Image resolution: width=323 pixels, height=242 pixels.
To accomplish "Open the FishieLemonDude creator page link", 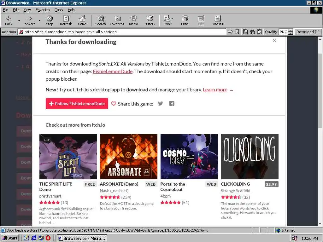I will pos(113,71).
